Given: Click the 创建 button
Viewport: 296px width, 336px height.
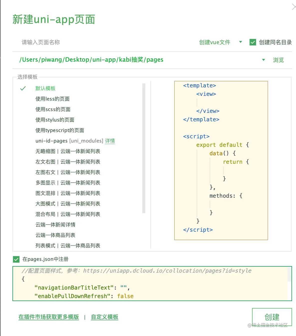Looking at the screenshot, I should tap(272, 317).
